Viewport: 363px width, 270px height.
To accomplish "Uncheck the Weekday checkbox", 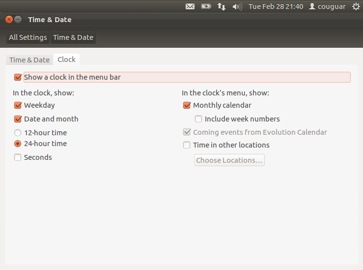I will click(18, 105).
